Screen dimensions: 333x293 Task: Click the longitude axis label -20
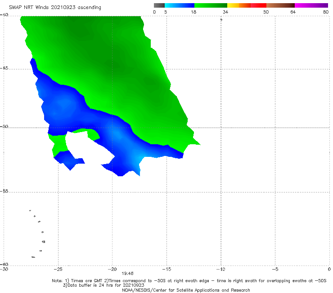(112, 269)
